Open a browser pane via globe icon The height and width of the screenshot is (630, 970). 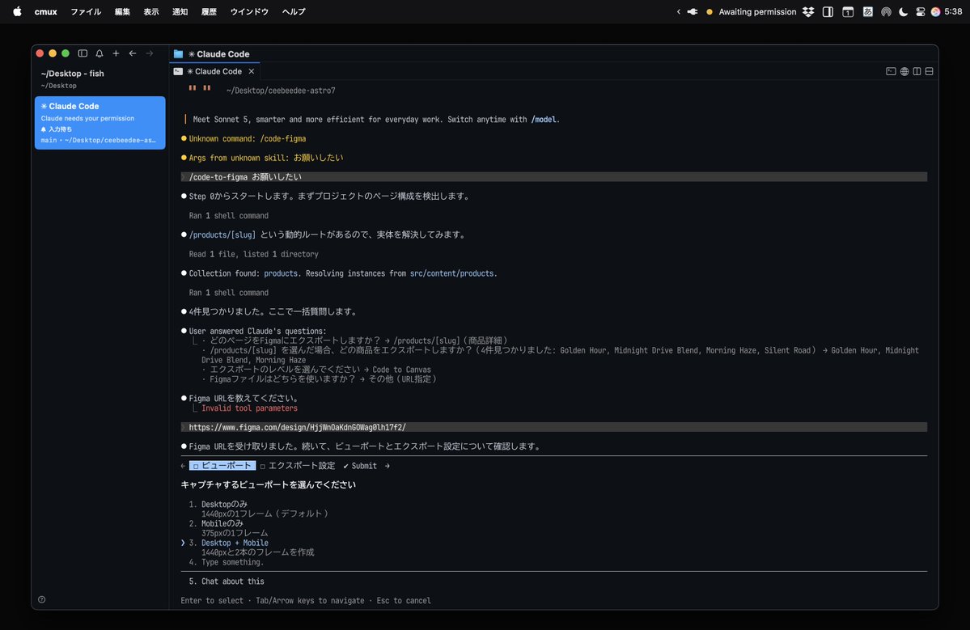click(904, 72)
